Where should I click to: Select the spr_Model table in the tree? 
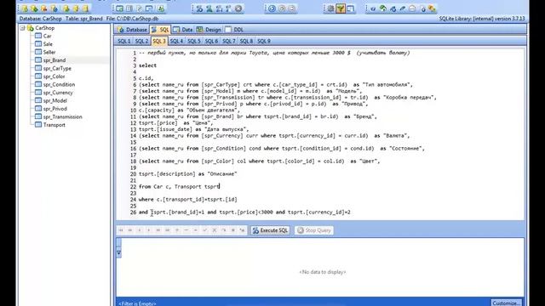[54, 100]
